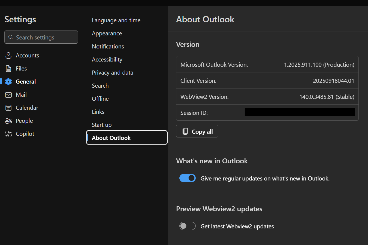Screen dimensions: 368x245
Task: Open the Start up section
Action: [x=102, y=125]
